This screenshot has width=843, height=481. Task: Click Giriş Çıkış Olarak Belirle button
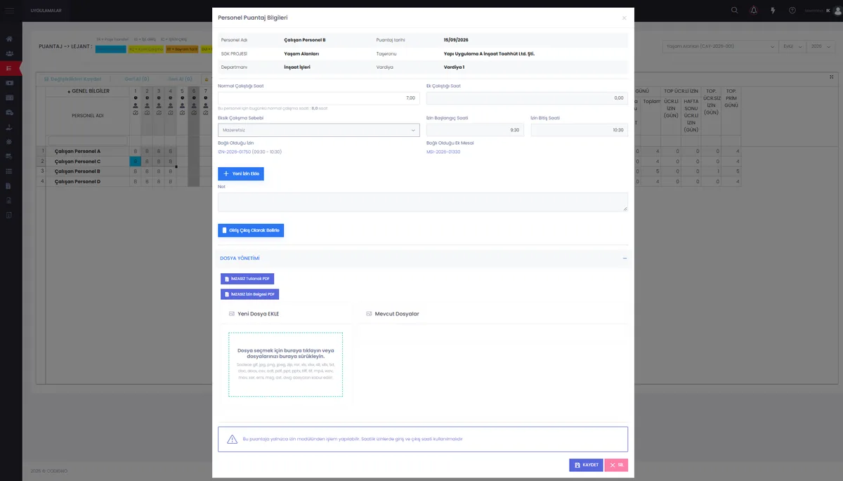pyautogui.click(x=251, y=230)
